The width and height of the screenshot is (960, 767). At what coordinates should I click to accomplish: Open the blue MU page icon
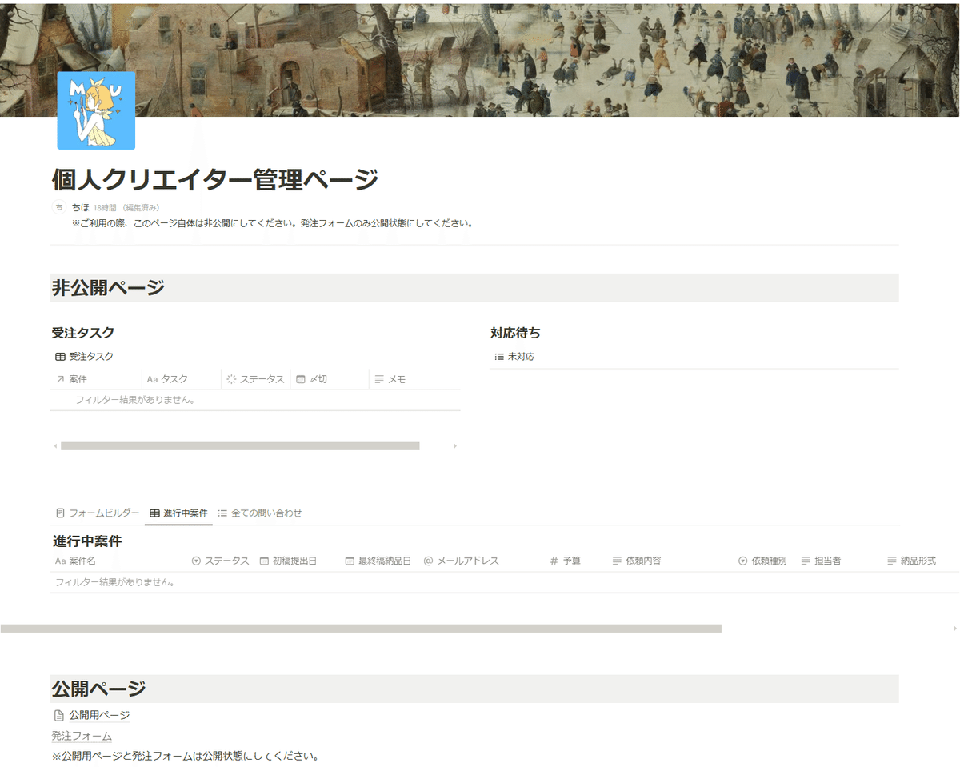tap(96, 110)
